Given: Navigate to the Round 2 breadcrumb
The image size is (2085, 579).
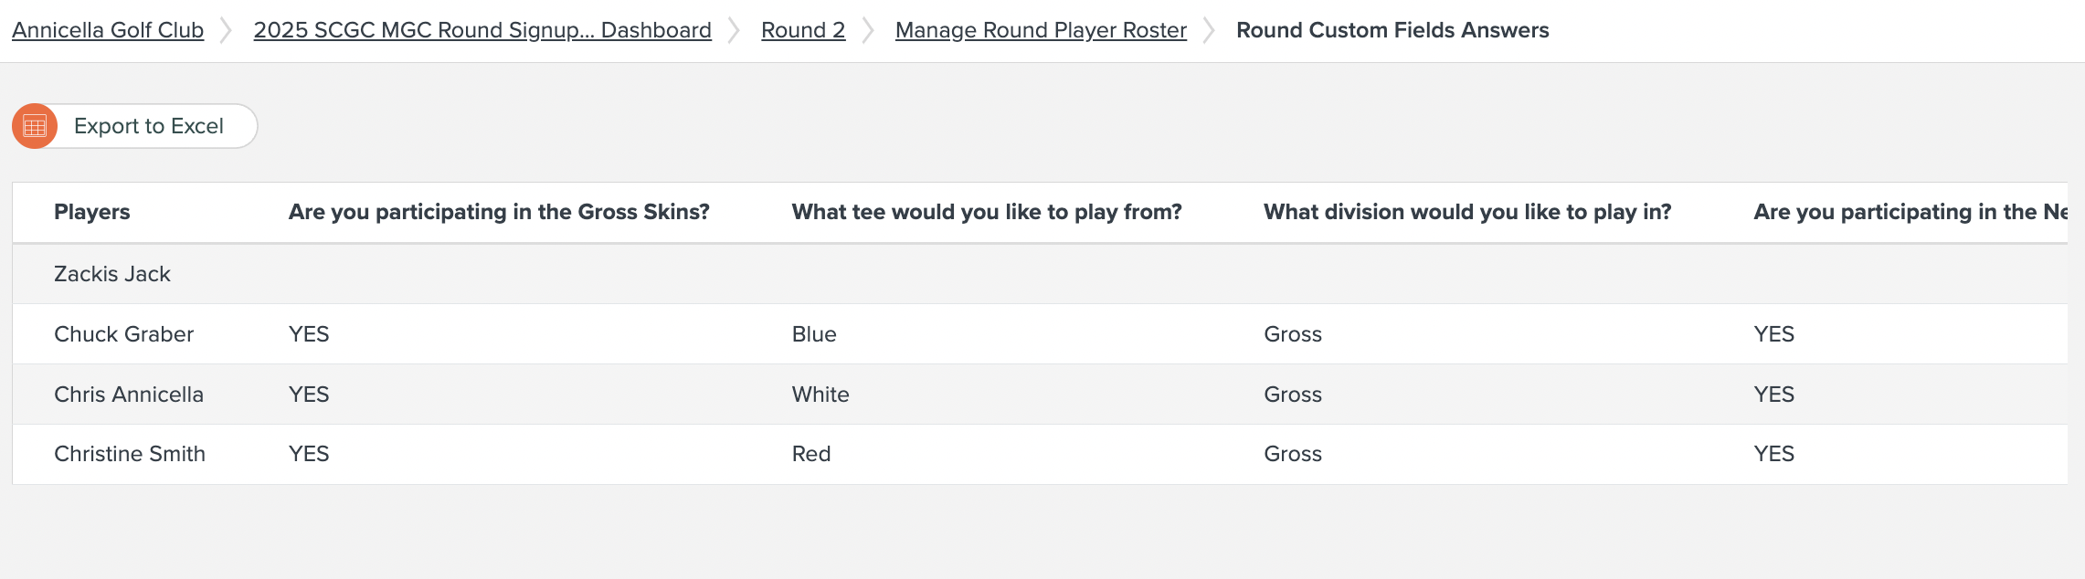Looking at the screenshot, I should coord(802,30).
